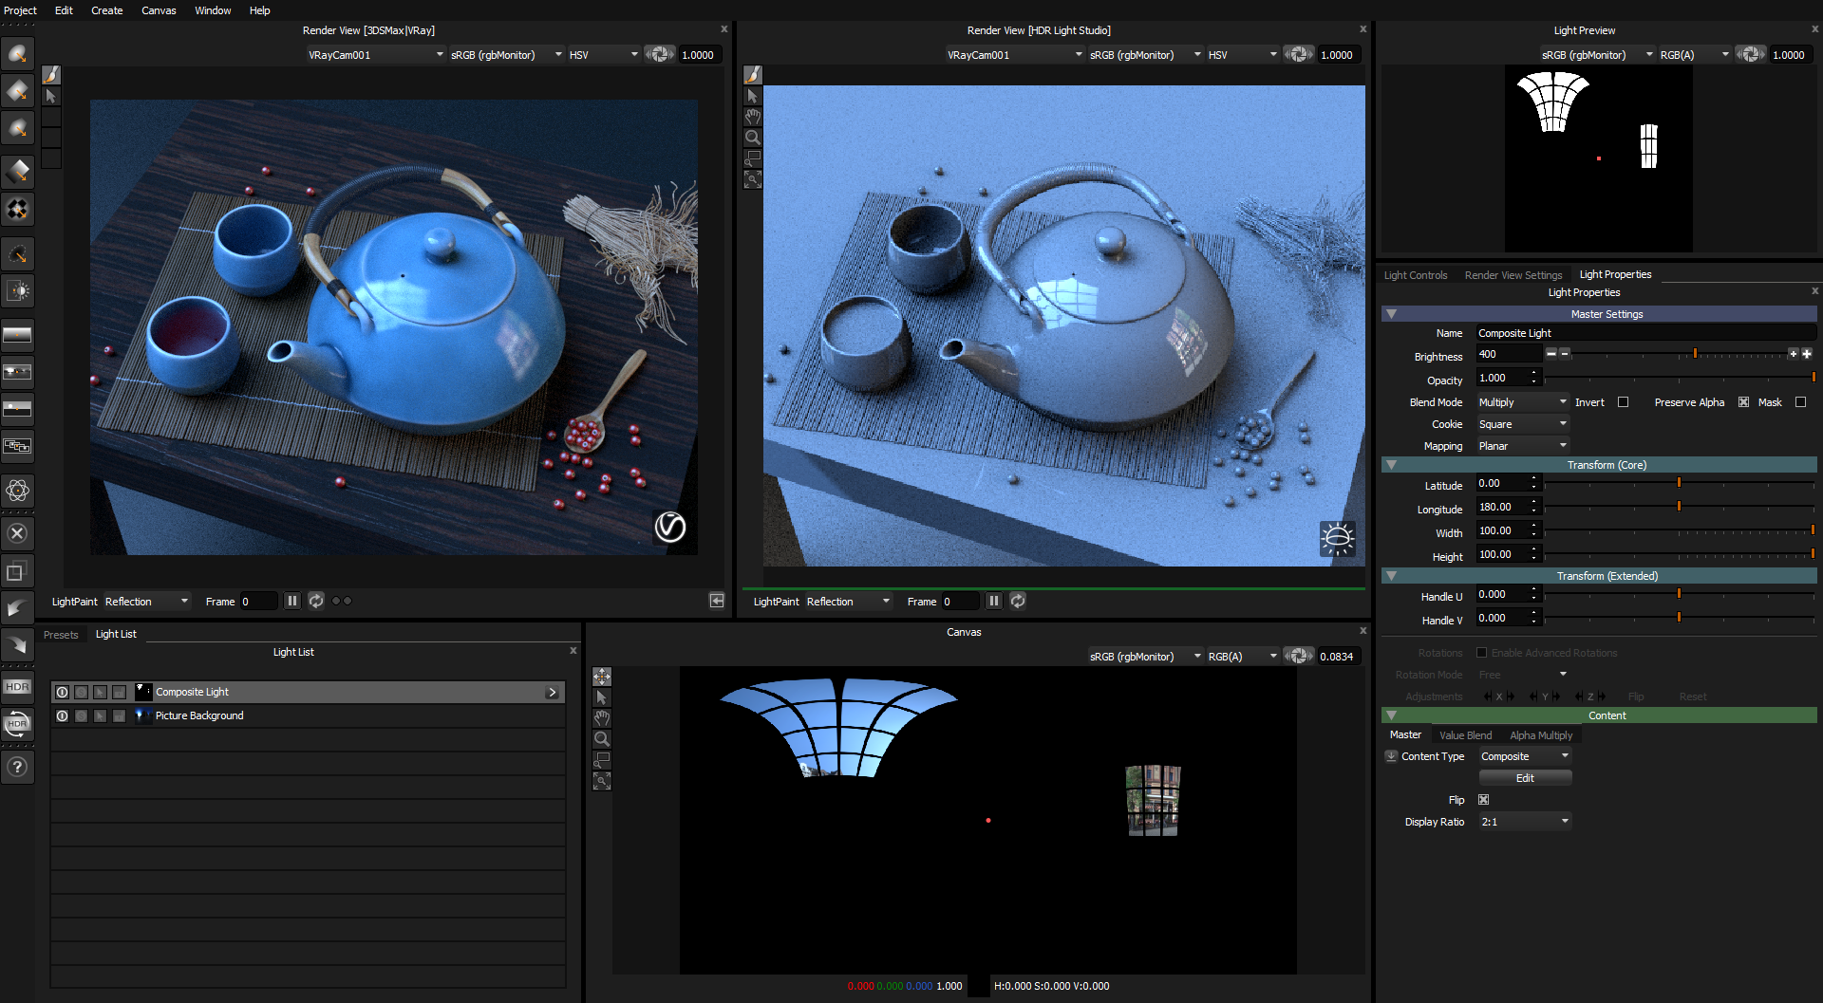Toggle Composite Light on/off
Image resolution: width=1823 pixels, height=1003 pixels.
[x=62, y=692]
